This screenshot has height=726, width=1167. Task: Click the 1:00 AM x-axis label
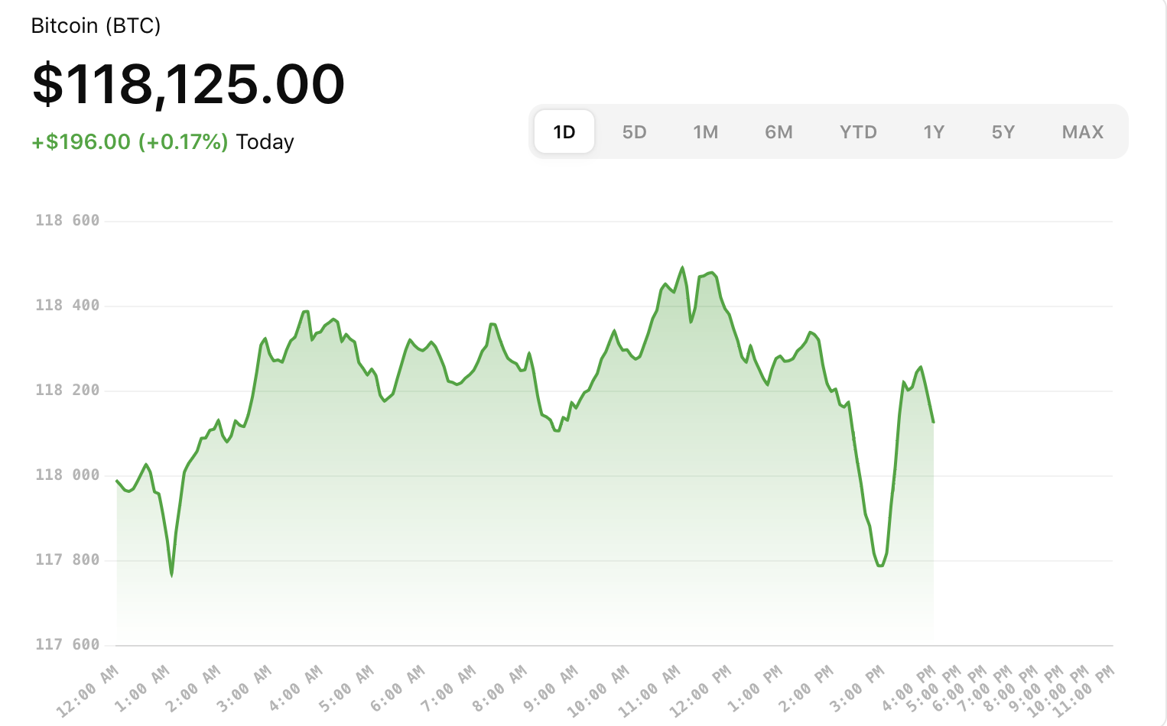coord(141,689)
